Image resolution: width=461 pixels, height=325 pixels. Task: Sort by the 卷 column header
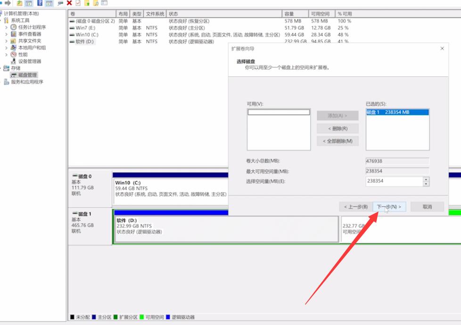click(x=92, y=14)
